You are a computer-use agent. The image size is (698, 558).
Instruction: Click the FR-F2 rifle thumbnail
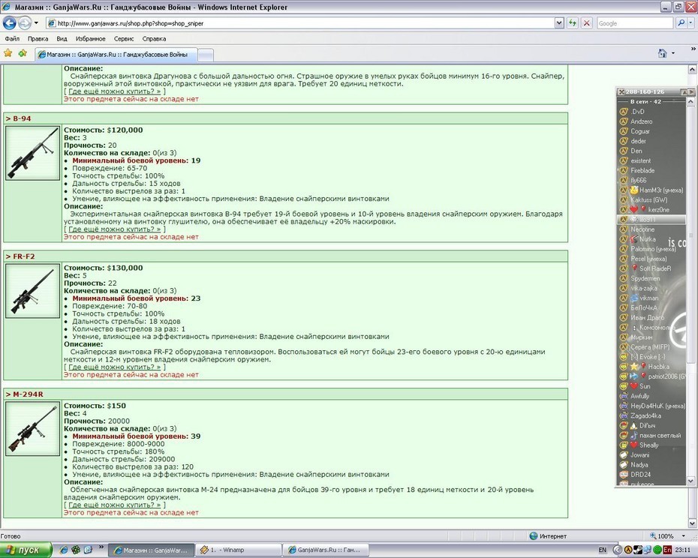(x=32, y=291)
